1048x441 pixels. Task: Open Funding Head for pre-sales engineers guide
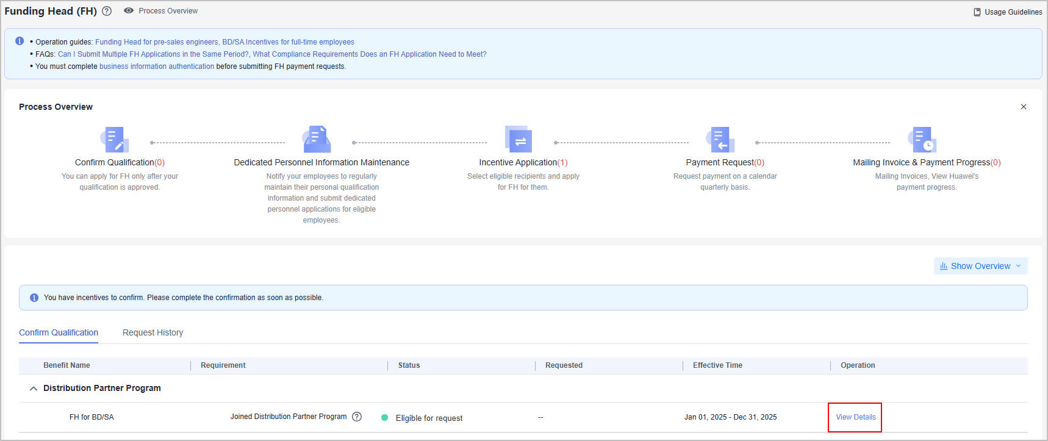pos(157,42)
